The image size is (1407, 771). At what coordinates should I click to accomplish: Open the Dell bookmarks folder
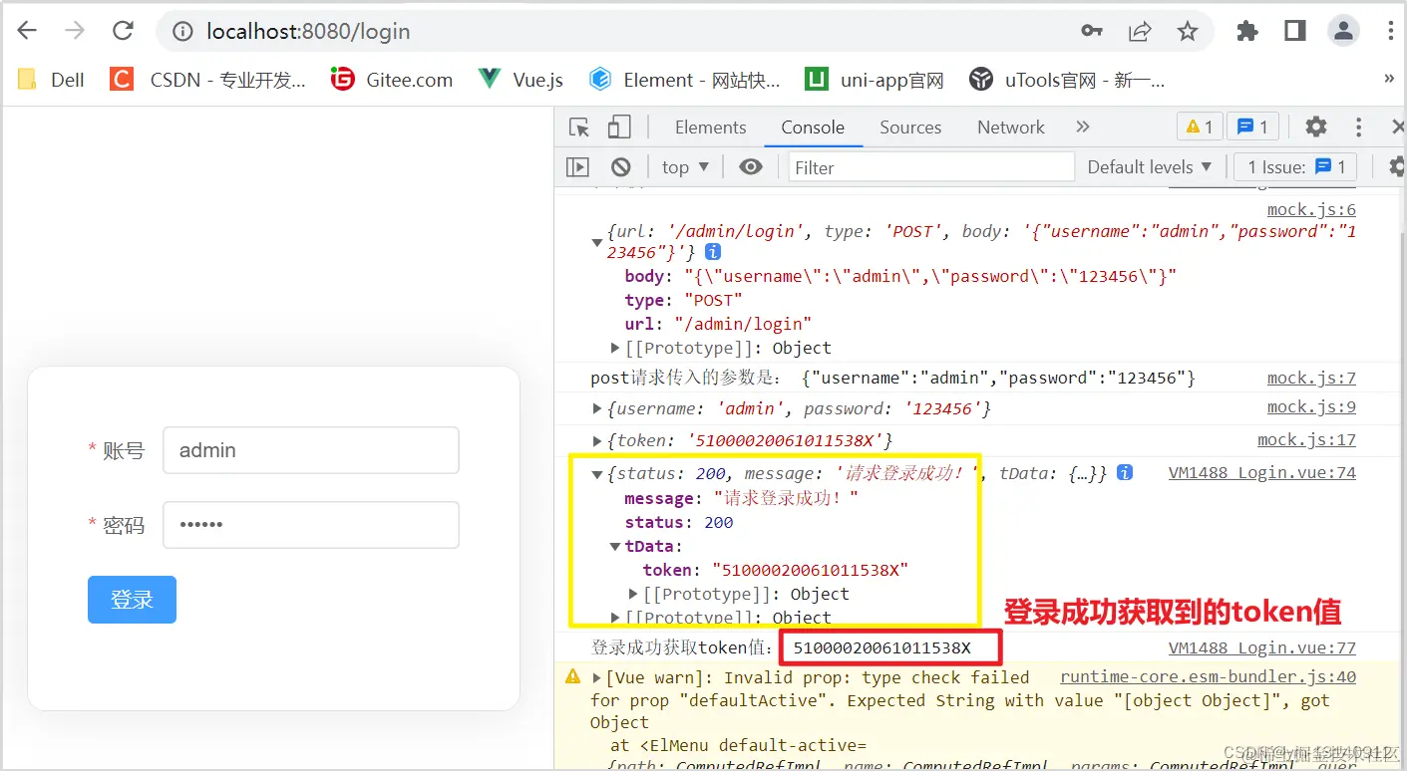[x=52, y=80]
